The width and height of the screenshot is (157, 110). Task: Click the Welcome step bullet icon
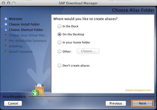click(6, 19)
